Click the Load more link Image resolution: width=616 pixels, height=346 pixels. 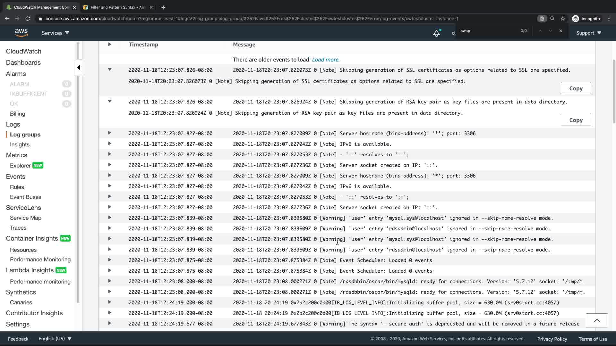[326, 60]
